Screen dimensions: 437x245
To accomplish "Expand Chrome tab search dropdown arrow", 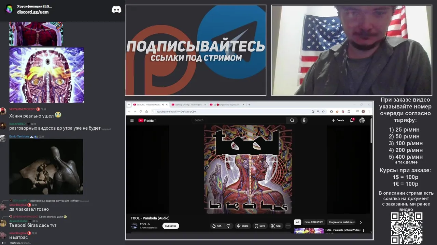I will tap(129, 104).
